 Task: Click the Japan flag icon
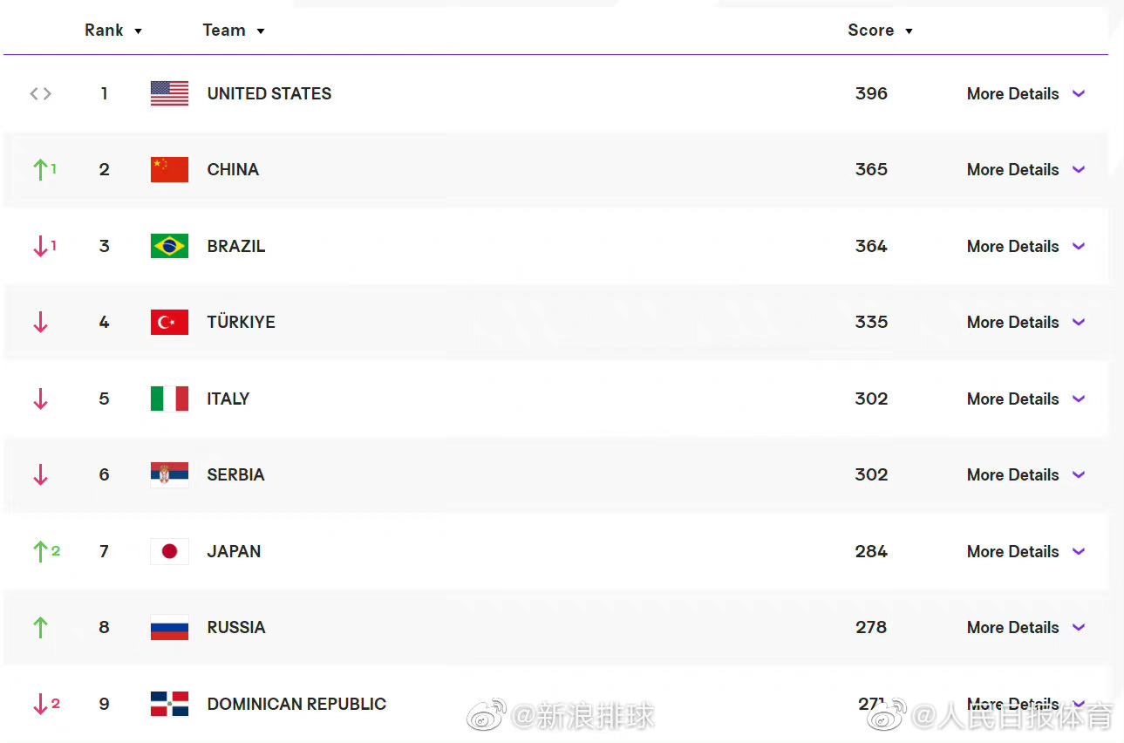pyautogui.click(x=169, y=551)
